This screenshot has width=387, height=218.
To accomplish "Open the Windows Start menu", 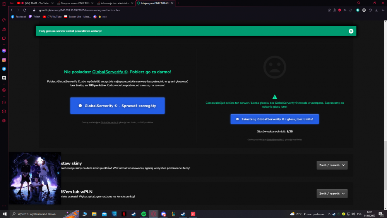I will click(x=4, y=214).
